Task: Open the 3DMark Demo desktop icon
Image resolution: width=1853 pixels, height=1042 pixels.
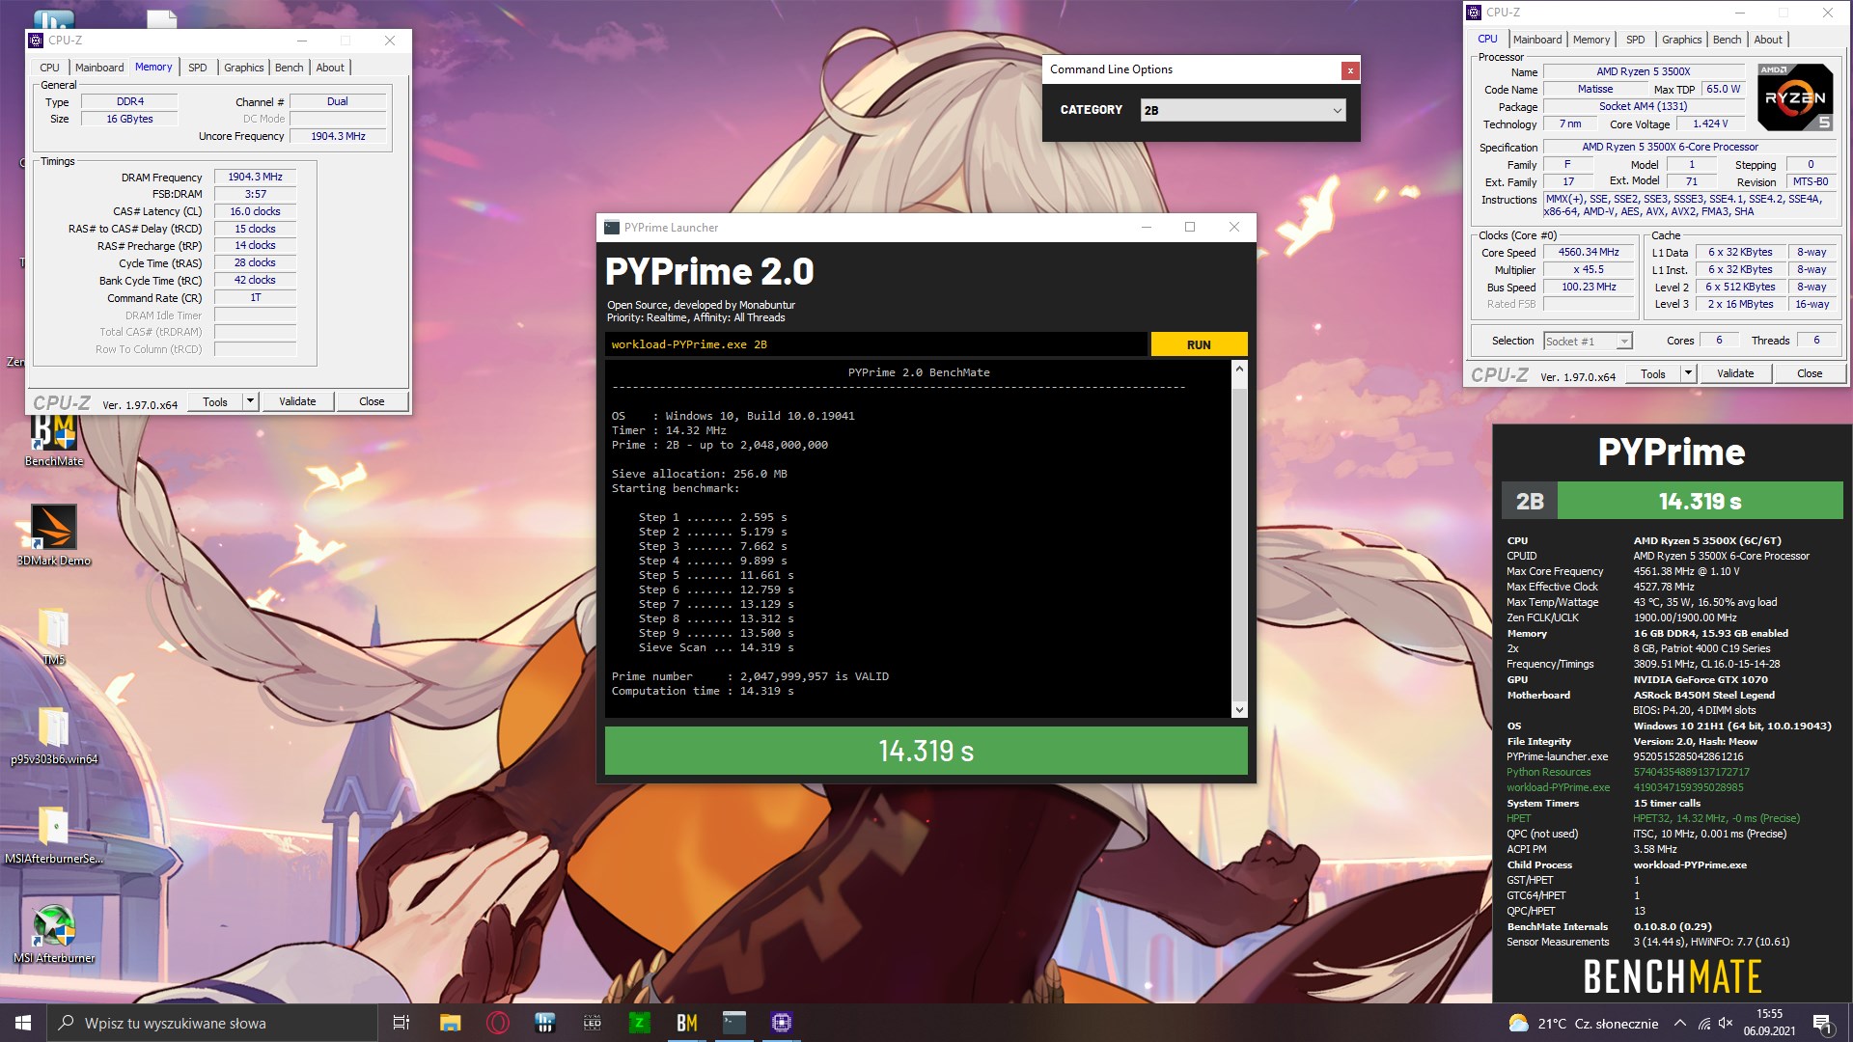Action: (x=54, y=536)
